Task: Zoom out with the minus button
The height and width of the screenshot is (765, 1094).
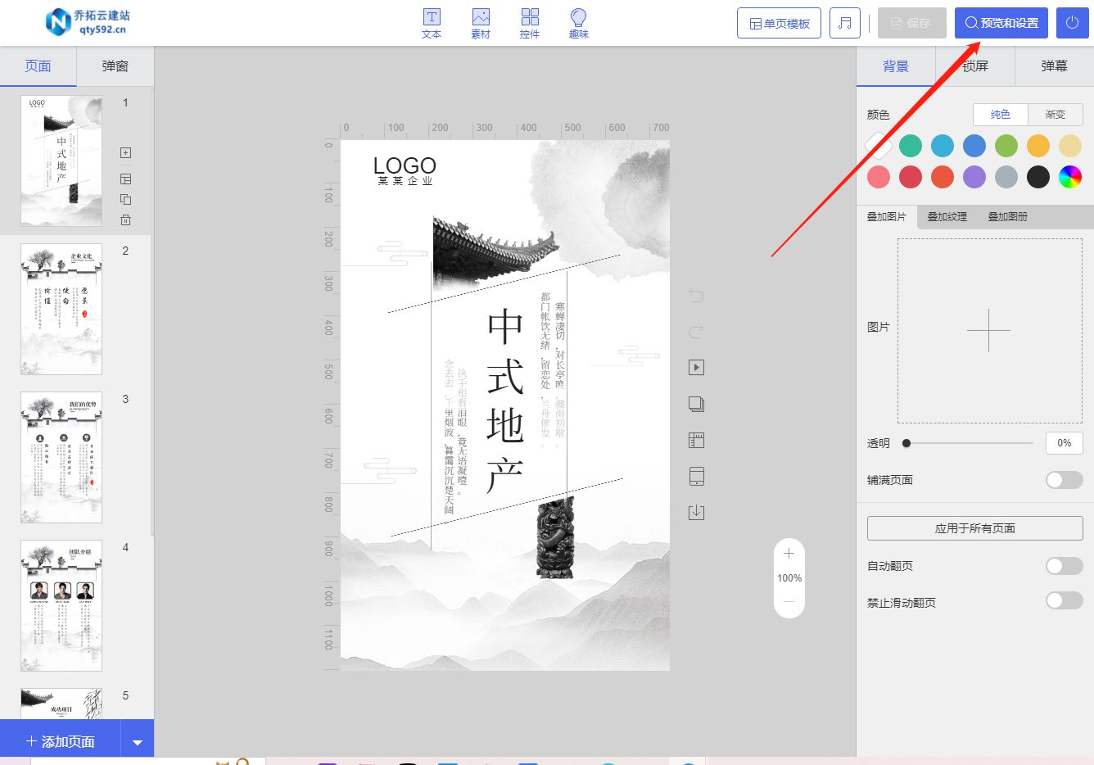Action: (x=789, y=602)
